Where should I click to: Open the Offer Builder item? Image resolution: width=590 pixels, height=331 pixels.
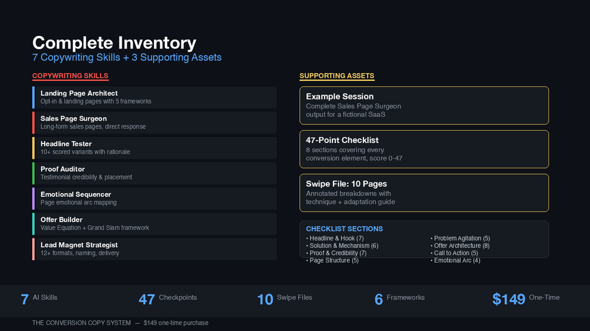(154, 223)
